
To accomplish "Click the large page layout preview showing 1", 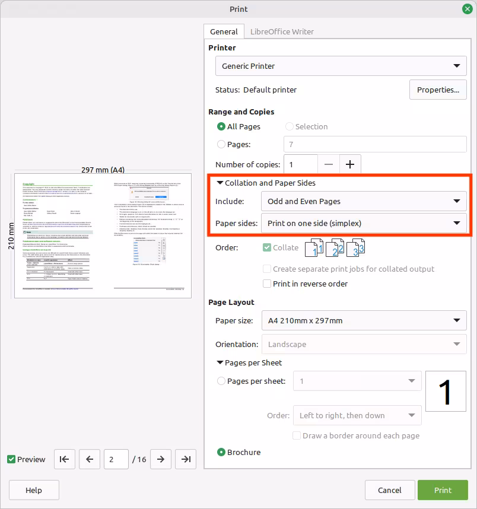I will [446, 392].
